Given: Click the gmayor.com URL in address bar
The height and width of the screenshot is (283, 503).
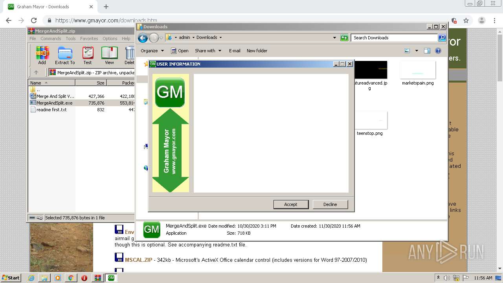Looking at the screenshot, I should tap(106, 20).
